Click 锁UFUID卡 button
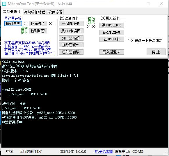This screenshot has height=156, width=169. [x=112, y=39]
